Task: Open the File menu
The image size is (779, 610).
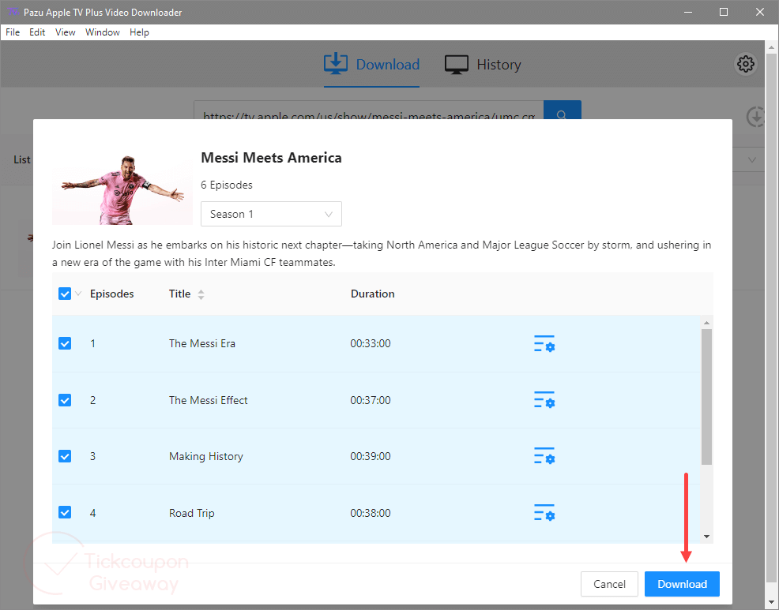Action: [13, 32]
